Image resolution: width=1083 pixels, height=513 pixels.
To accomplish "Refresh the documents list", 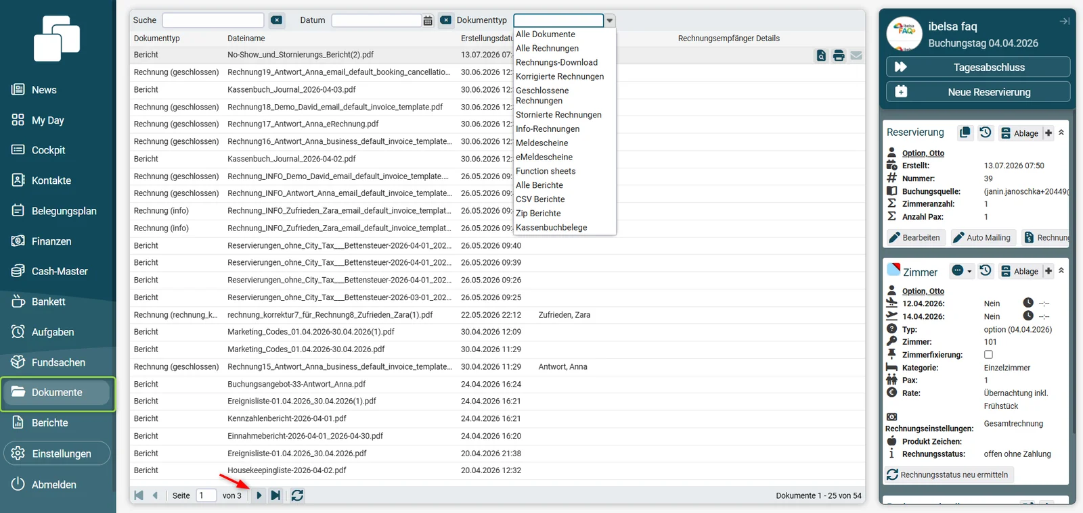I will pos(297,495).
